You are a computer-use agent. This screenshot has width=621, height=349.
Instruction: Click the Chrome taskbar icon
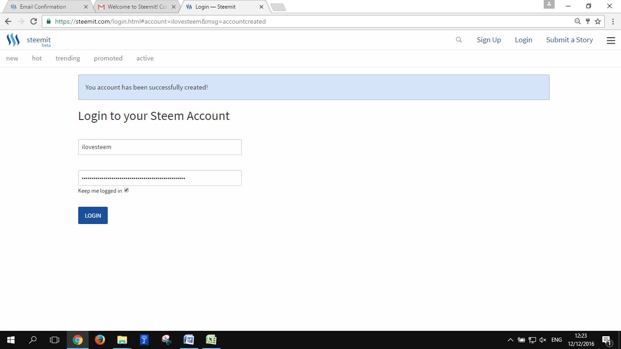coord(78,340)
